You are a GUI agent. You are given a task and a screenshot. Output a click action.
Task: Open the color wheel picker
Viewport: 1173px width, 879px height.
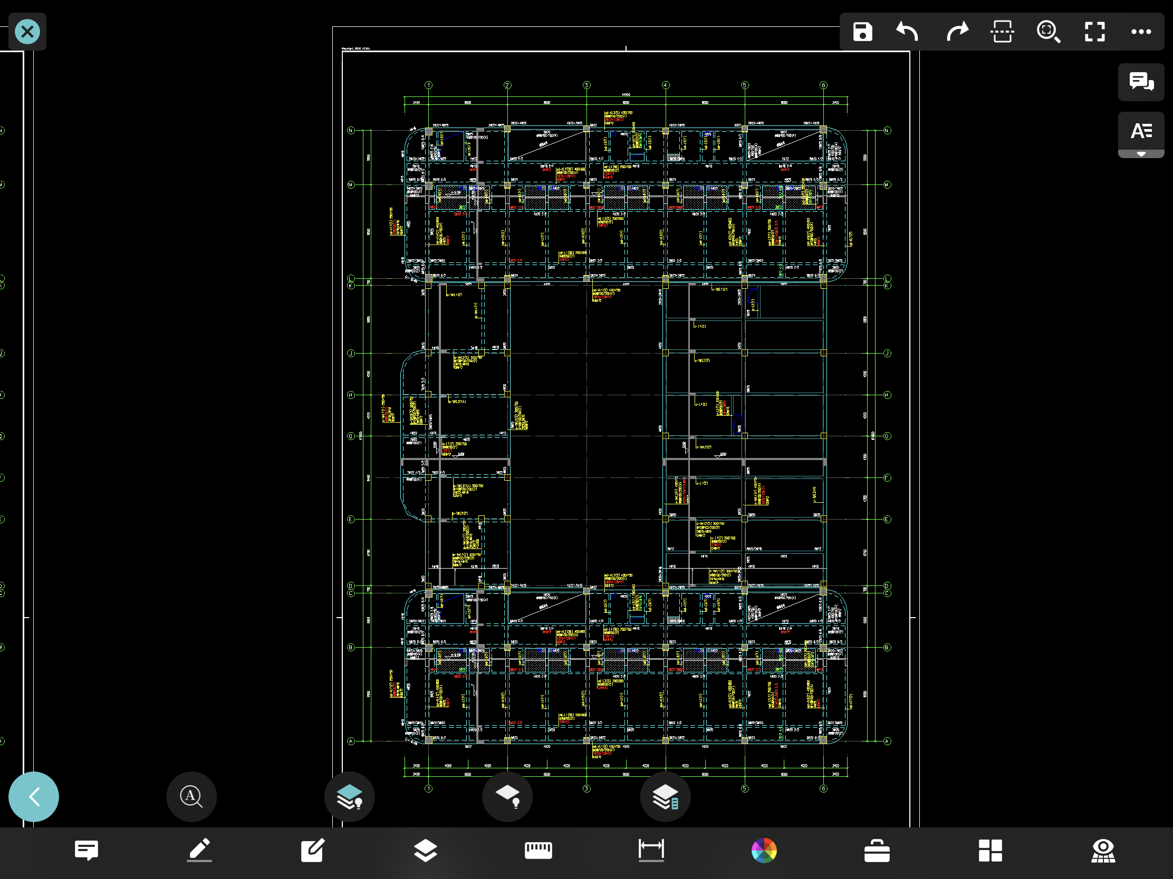click(764, 851)
